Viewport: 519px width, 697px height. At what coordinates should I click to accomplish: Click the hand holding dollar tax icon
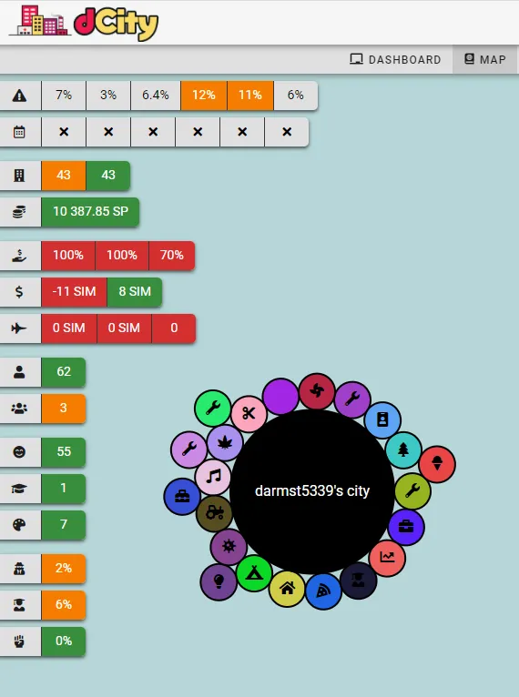tap(19, 256)
